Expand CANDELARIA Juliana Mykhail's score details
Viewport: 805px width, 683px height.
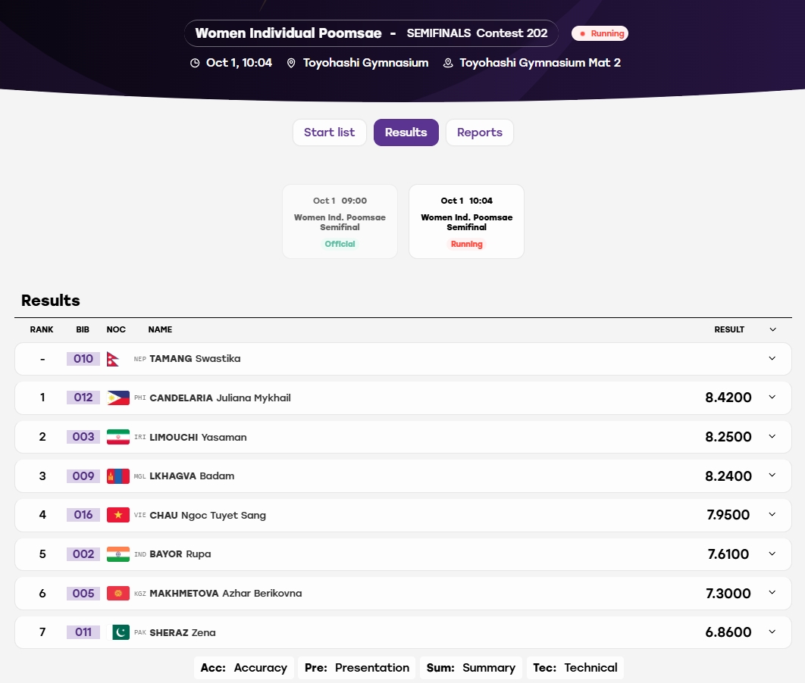click(772, 398)
